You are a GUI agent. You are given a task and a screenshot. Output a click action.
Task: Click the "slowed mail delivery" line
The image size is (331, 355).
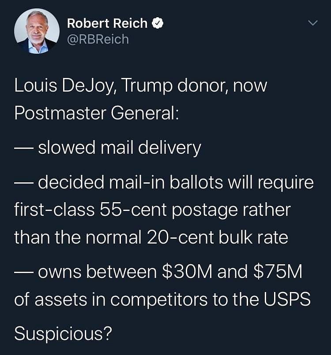coord(119,147)
